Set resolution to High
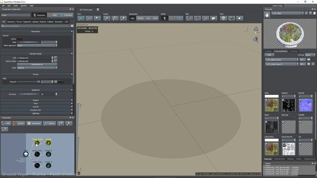The height and width of the screenshot is (178, 317). point(132,18)
